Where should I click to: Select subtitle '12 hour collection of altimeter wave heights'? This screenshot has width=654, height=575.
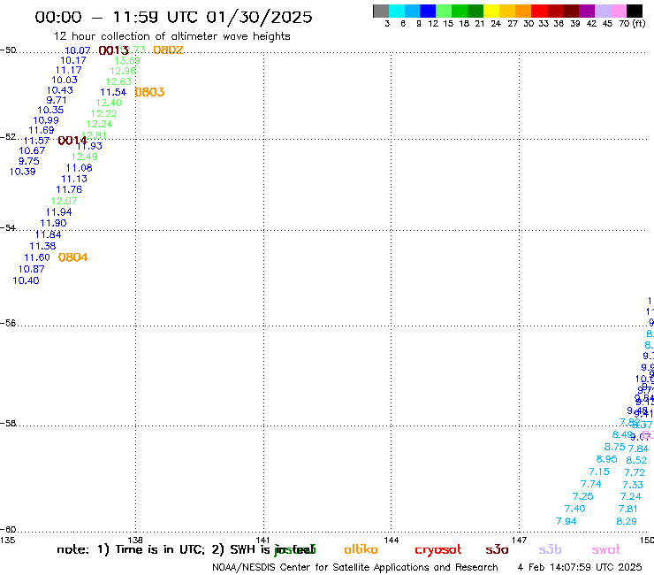click(x=171, y=36)
